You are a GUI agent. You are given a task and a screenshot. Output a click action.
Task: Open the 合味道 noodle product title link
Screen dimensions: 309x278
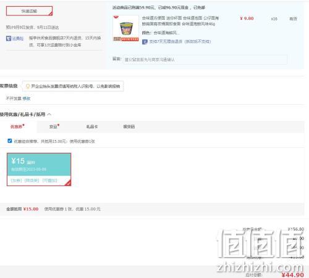point(180,21)
